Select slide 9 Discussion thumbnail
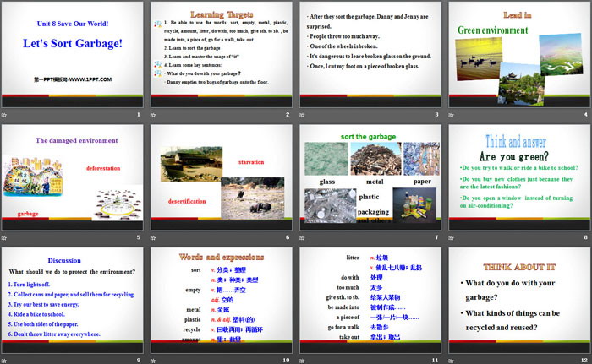Viewport: 592px width, 364px height. click(x=73, y=301)
